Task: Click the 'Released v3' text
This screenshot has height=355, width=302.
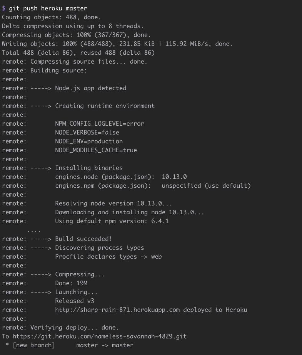Action: (x=74, y=301)
